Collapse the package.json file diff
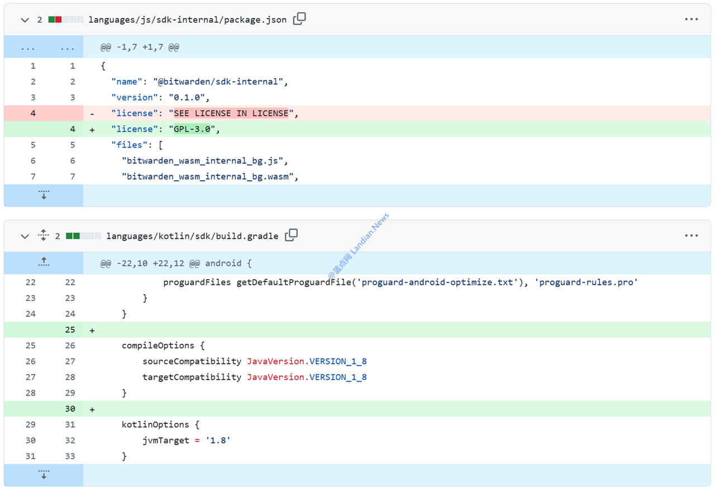 [x=25, y=20]
